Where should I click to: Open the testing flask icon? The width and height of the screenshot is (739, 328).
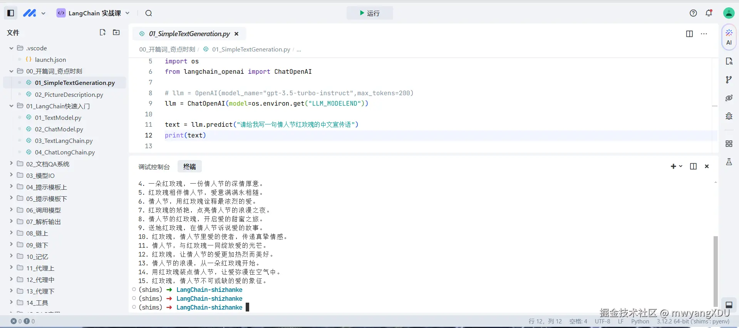click(x=729, y=162)
